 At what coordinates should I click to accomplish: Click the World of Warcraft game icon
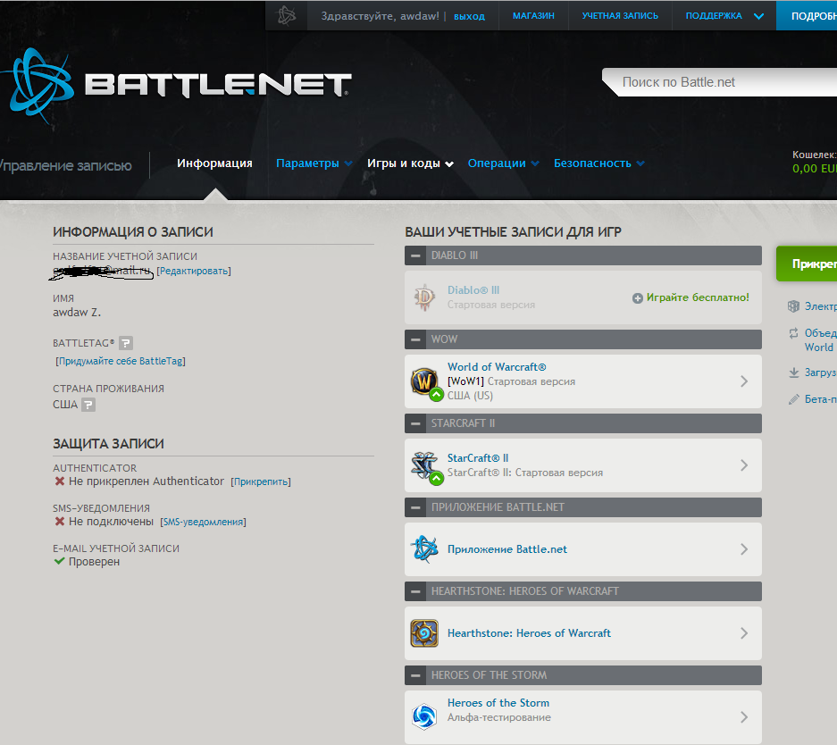[x=425, y=381]
